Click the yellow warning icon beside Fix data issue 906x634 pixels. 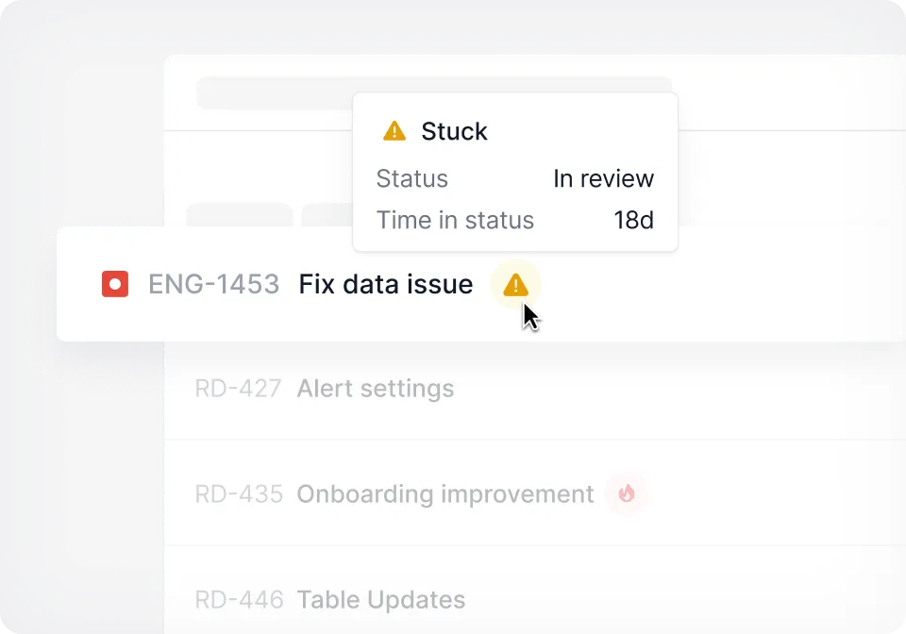[x=515, y=284]
